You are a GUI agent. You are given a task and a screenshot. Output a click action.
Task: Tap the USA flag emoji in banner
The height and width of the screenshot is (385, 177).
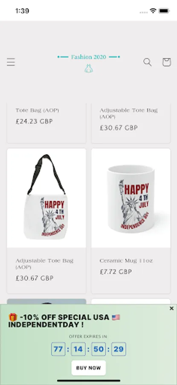click(x=116, y=317)
